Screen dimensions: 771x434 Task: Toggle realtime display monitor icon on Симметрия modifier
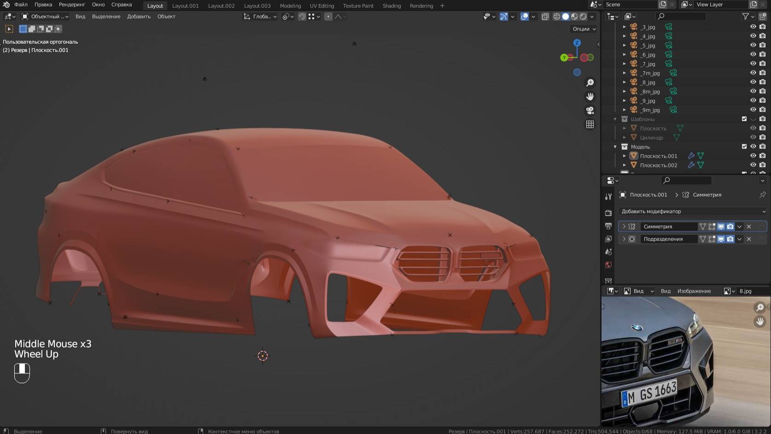tap(721, 226)
